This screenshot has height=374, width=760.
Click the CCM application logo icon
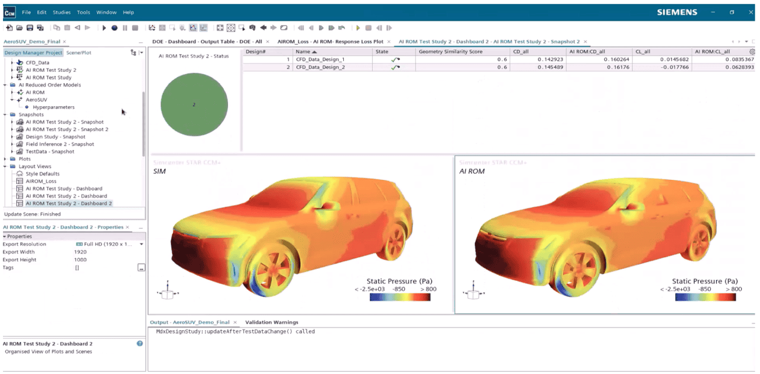(x=9, y=12)
